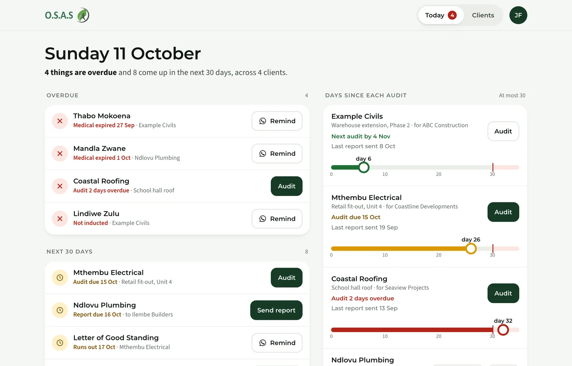The height and width of the screenshot is (366, 572).
Task: Click the Ndlovu Plumbing audit card title
Action: pyautogui.click(x=362, y=360)
